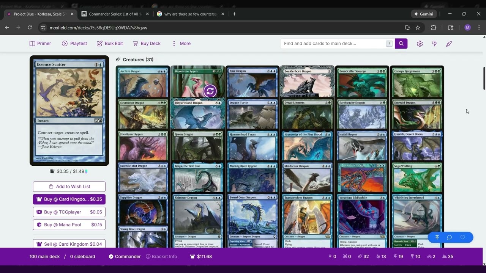Close the Project Blue tab
Viewport: 486px width, 273px height.
(72, 14)
